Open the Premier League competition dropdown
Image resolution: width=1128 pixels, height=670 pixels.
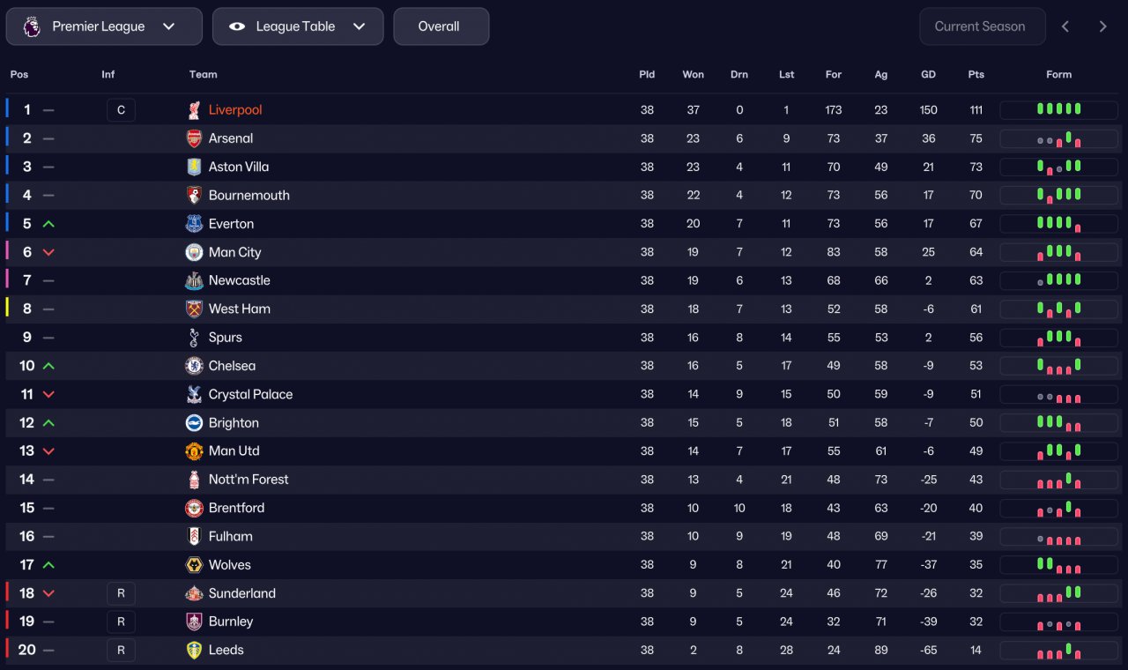[104, 26]
